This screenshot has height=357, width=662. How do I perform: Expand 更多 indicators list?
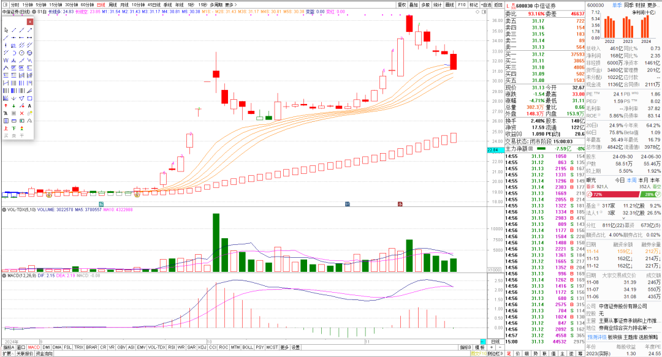(x=284, y=347)
